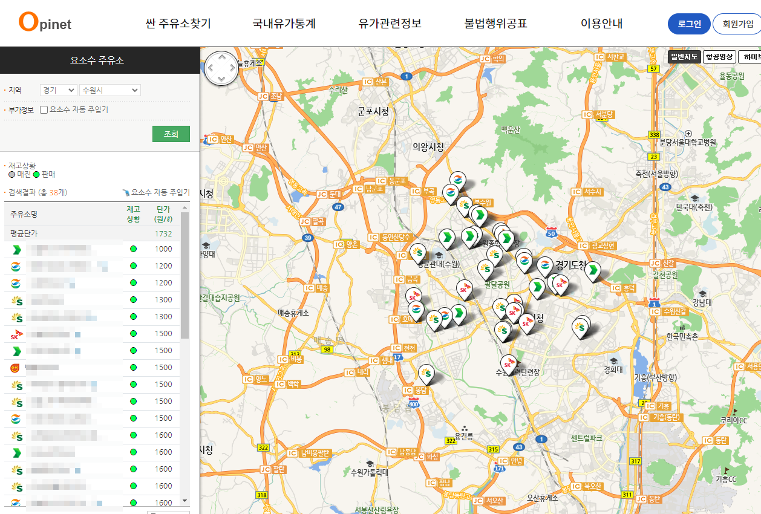Toggle the 요소수 자동 주입기 checkbox

point(44,110)
